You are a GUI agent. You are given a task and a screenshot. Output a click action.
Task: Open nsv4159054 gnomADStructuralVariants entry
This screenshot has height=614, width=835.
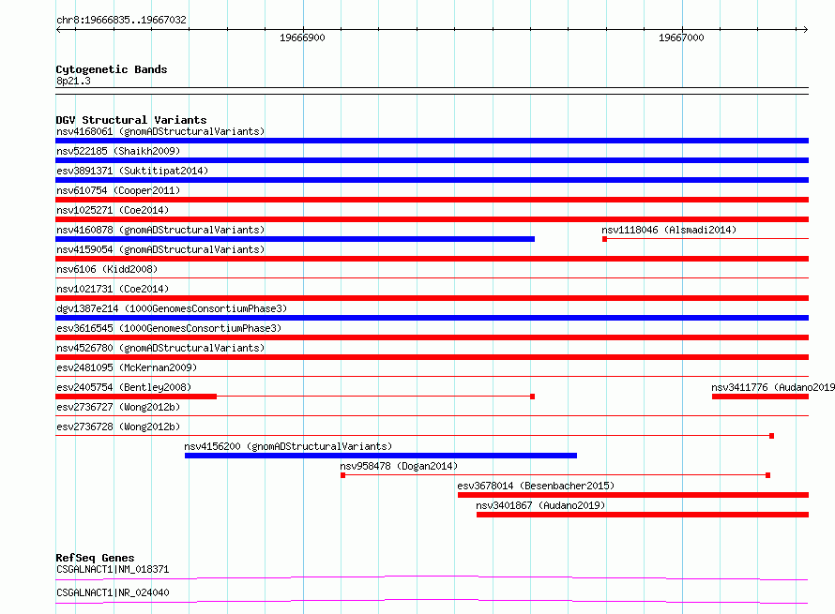tap(160, 249)
